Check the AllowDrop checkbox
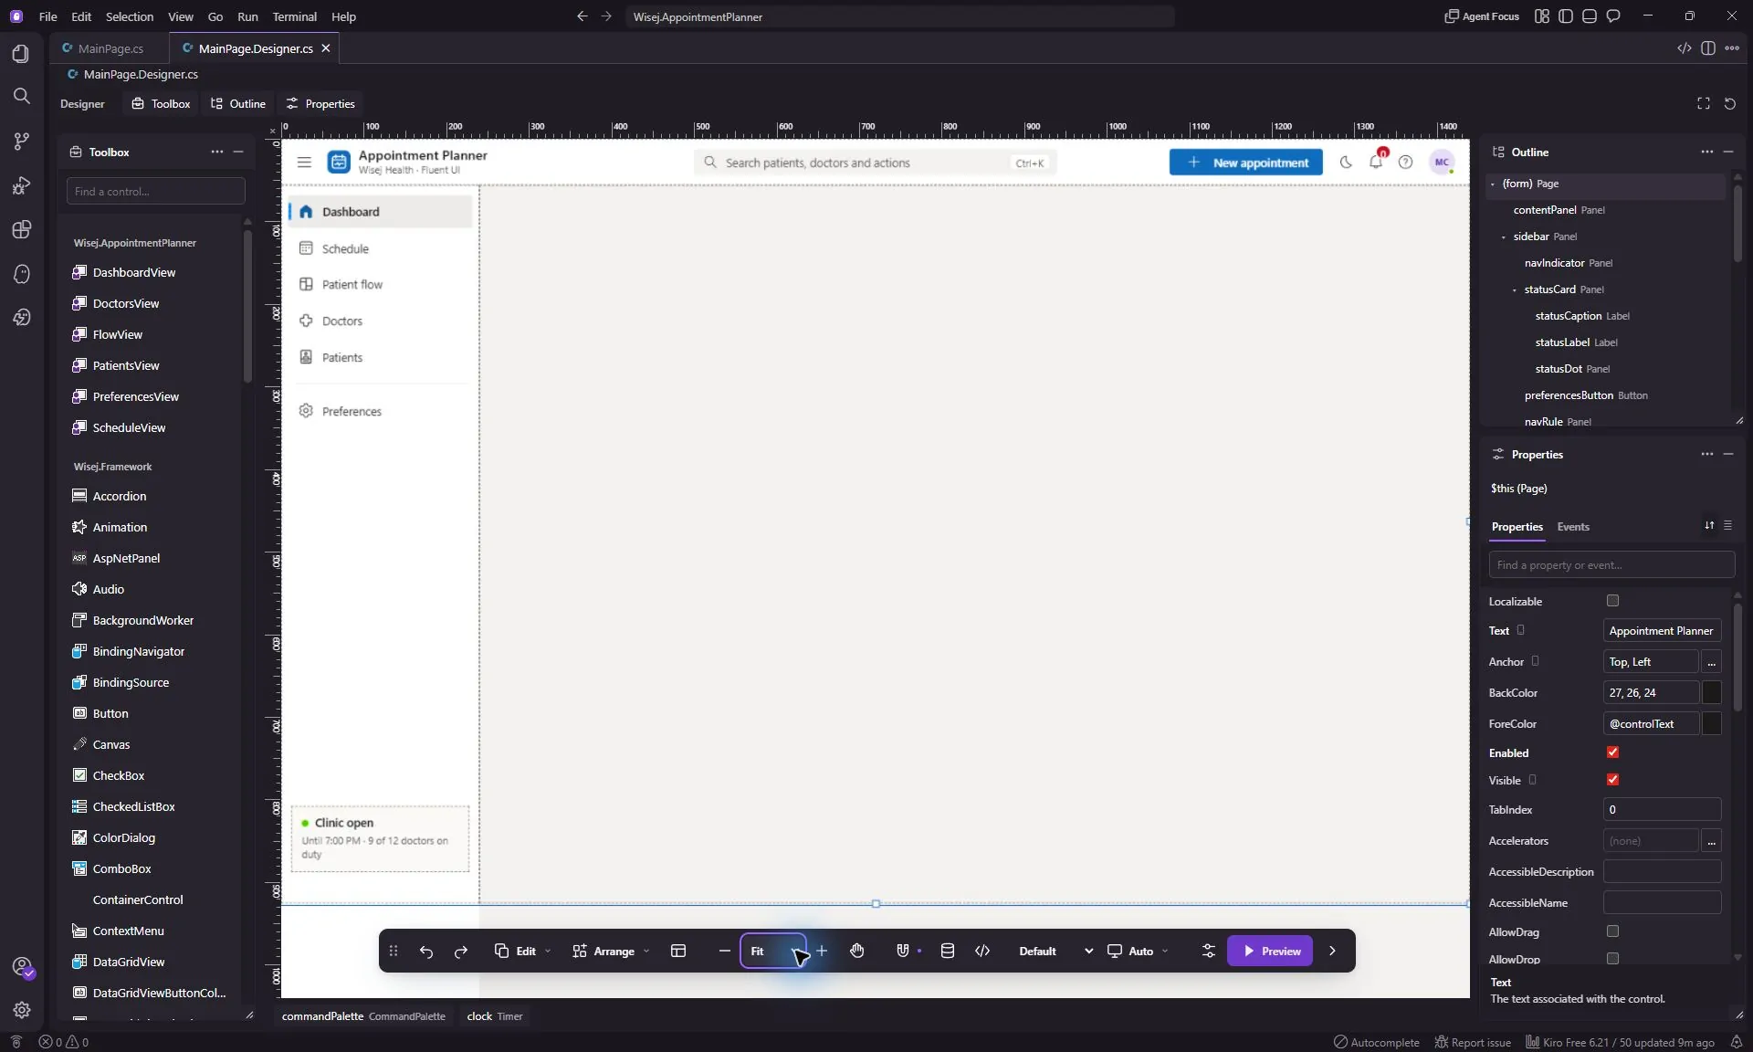Screen dimensions: 1753x1052 (1612, 958)
